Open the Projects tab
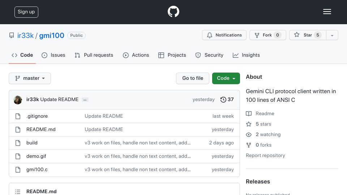 (x=172, y=55)
